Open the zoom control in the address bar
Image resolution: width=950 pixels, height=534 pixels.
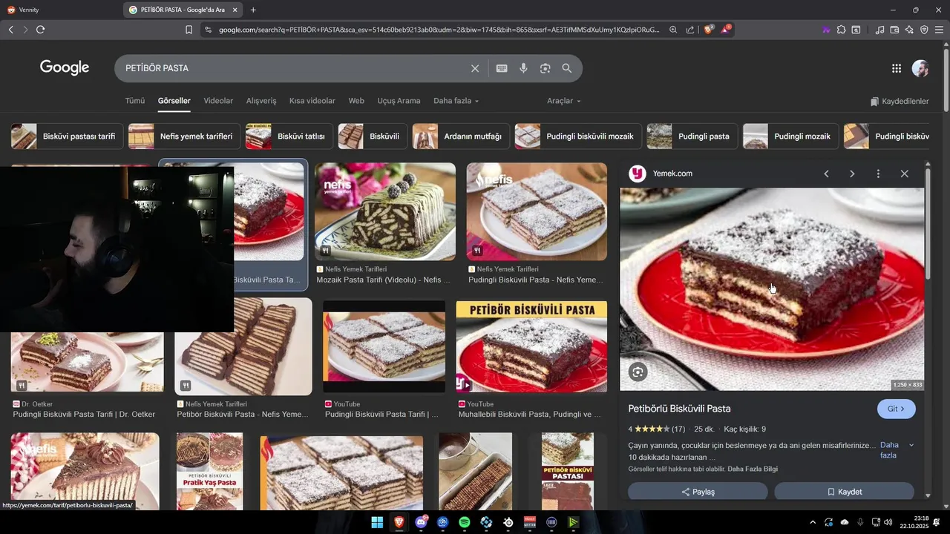coord(673,30)
